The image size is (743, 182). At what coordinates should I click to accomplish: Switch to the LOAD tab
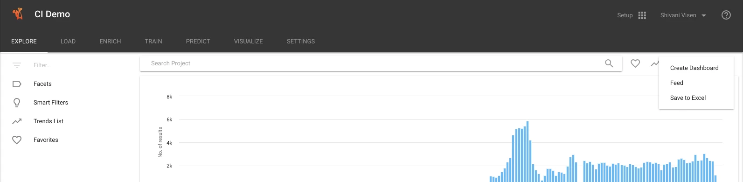point(68,42)
